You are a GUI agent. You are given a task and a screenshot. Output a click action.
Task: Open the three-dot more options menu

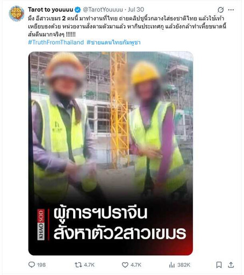[231, 10]
